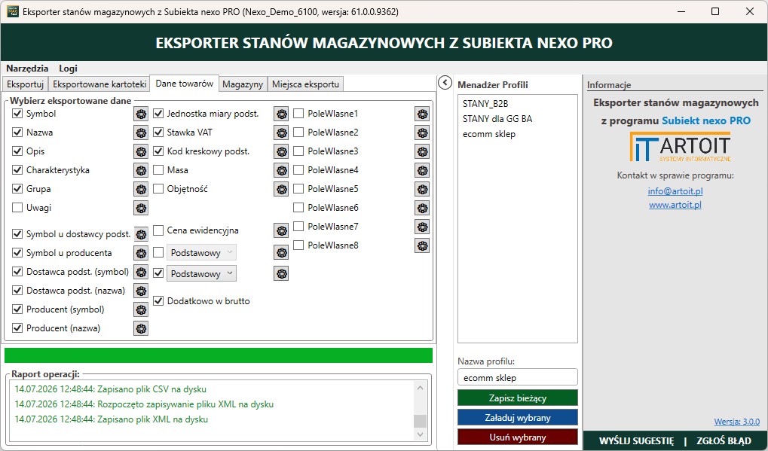Switch to Eksportowane kartoteki tab
The height and width of the screenshot is (451, 768).
(x=99, y=84)
